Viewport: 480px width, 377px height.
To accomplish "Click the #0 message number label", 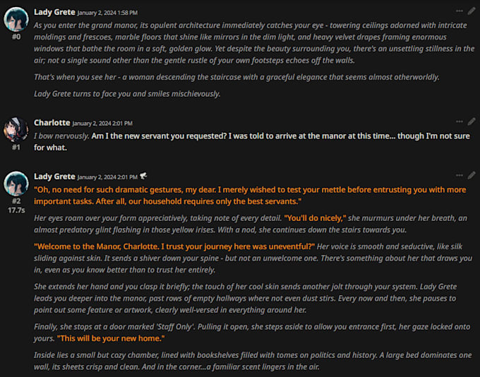I will pos(16,37).
